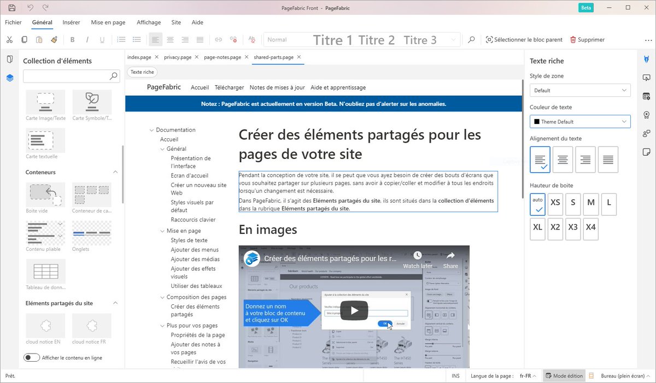Apply bulleted list formatting
Viewport: 656px width, 383px height.
point(137,39)
